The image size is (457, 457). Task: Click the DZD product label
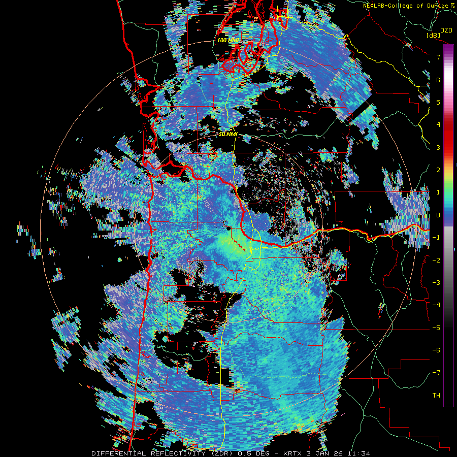click(x=446, y=30)
